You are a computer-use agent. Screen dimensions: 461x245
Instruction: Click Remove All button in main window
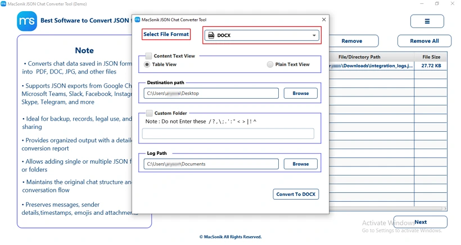click(424, 41)
